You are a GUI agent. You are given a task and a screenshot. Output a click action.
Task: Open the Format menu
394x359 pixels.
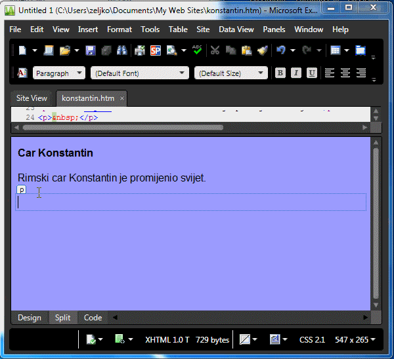point(120,29)
